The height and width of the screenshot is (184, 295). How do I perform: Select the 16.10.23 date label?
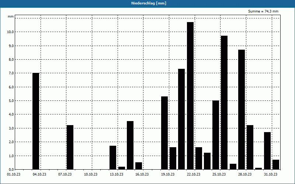coord(142,174)
